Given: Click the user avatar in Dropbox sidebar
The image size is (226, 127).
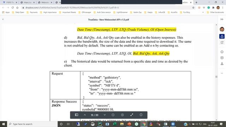Looking at the screenshot, I should click(222, 29).
